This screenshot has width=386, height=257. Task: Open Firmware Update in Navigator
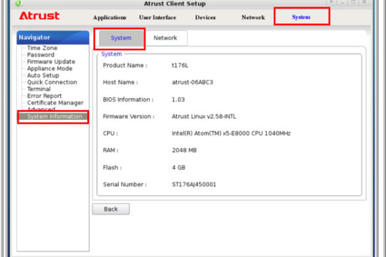pos(51,61)
